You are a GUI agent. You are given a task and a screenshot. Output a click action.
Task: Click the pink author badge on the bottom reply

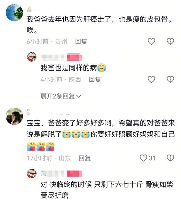75,173
